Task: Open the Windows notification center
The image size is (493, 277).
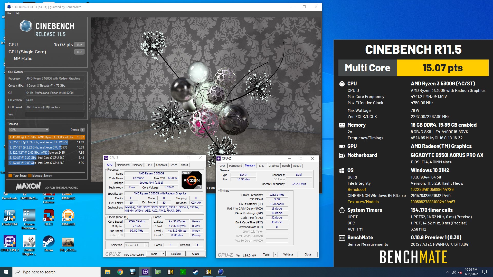Action: pos(485,272)
